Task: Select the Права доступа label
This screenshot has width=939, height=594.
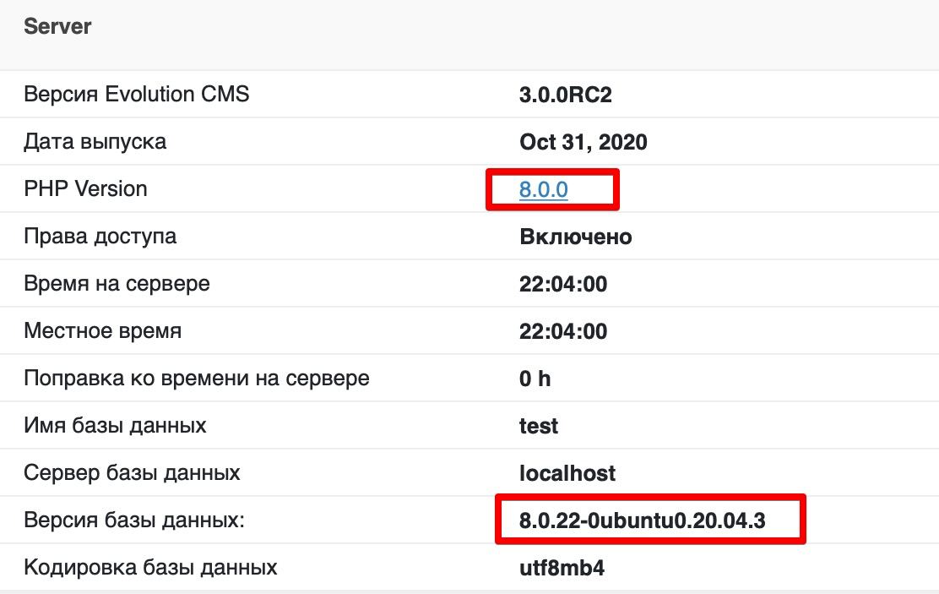Action: (x=100, y=236)
